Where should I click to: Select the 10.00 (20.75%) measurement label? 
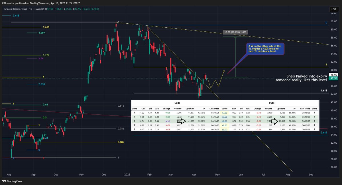(235, 32)
